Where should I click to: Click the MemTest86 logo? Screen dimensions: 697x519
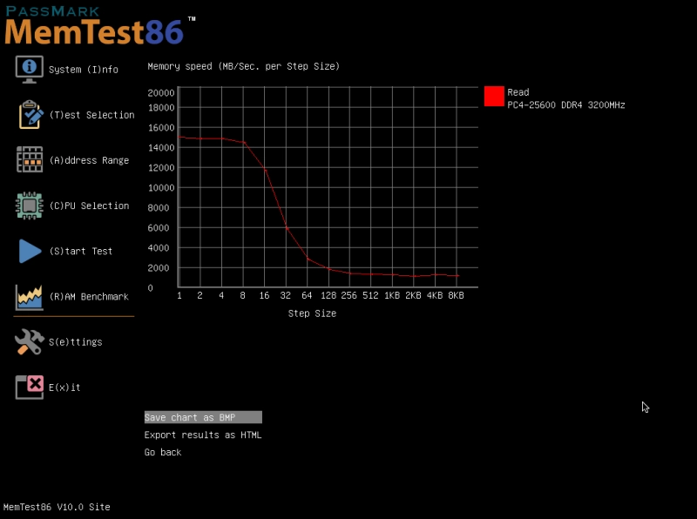point(100,25)
